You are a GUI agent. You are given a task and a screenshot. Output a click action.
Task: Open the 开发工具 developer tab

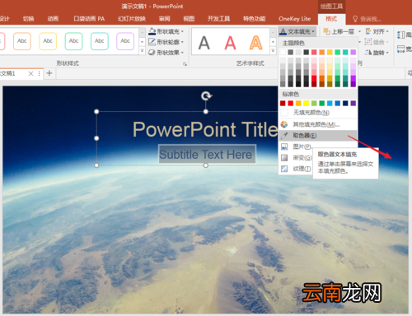tap(218, 19)
